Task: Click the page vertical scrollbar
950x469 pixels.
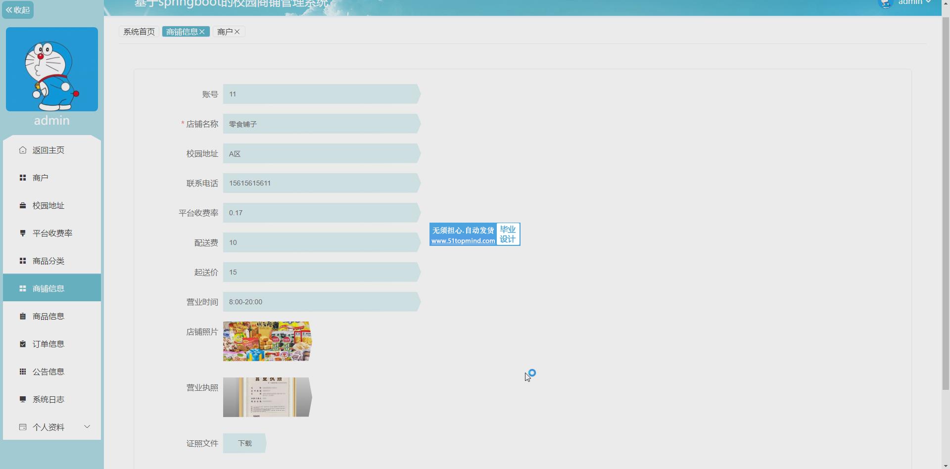Action: [946, 203]
